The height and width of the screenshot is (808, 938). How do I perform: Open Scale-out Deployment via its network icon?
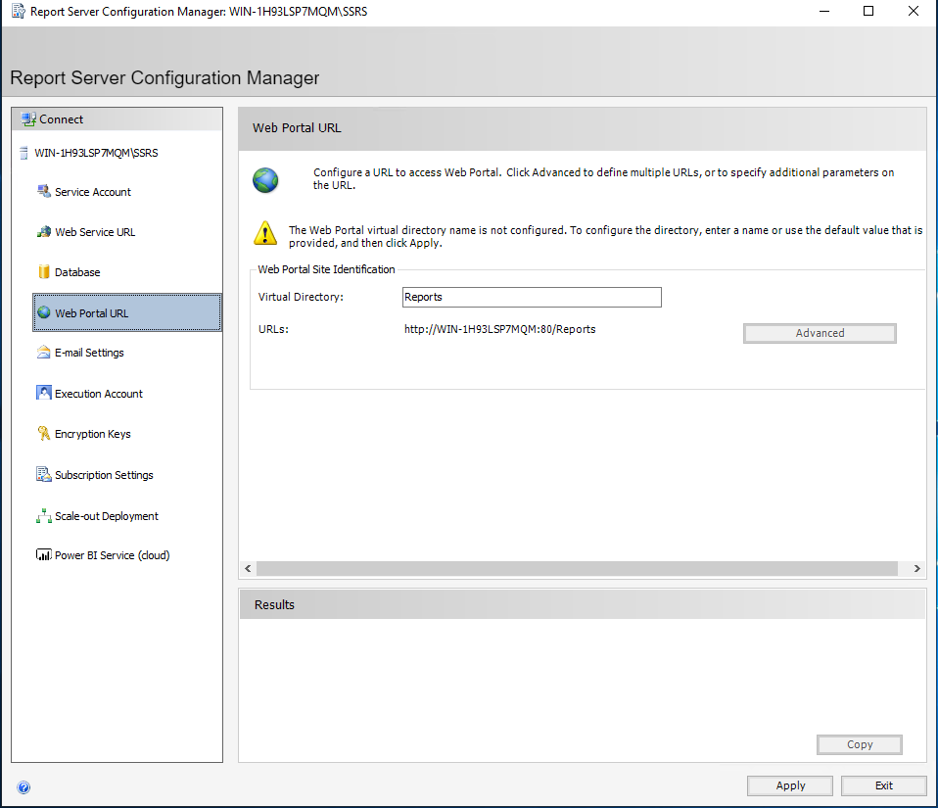[43, 515]
